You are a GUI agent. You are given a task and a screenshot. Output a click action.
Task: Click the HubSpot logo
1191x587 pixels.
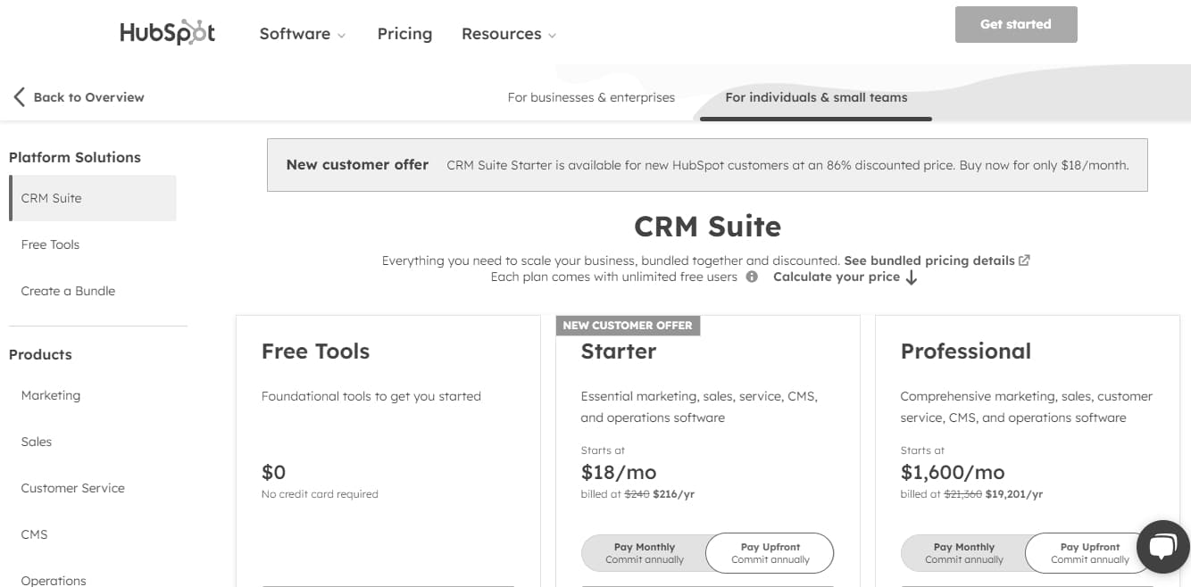pyautogui.click(x=168, y=33)
